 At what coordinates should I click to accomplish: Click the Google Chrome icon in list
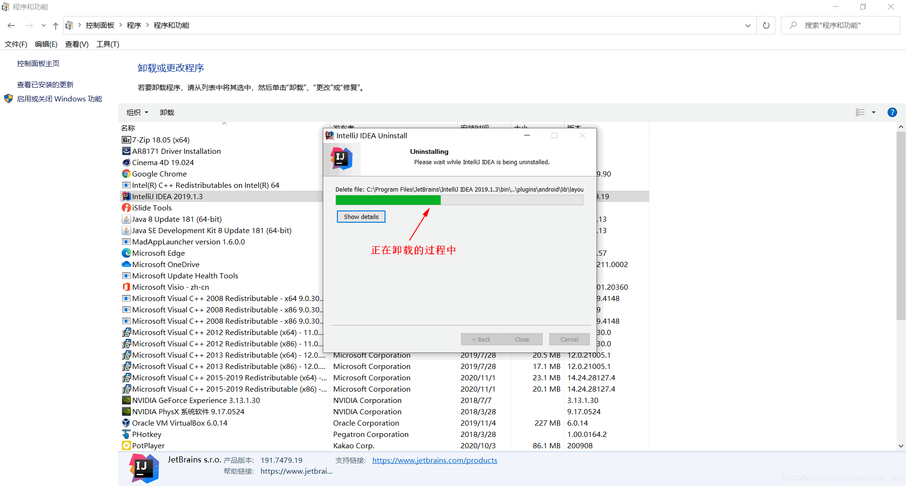126,174
